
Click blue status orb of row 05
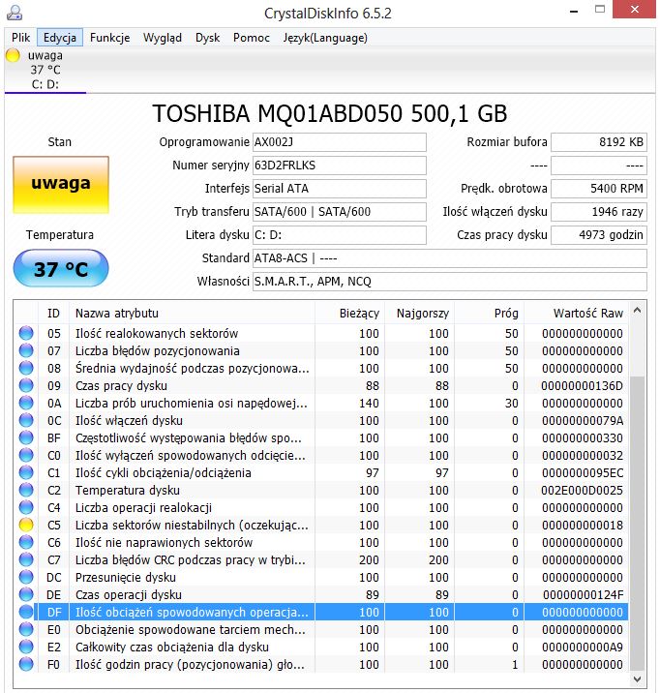[x=26, y=333]
